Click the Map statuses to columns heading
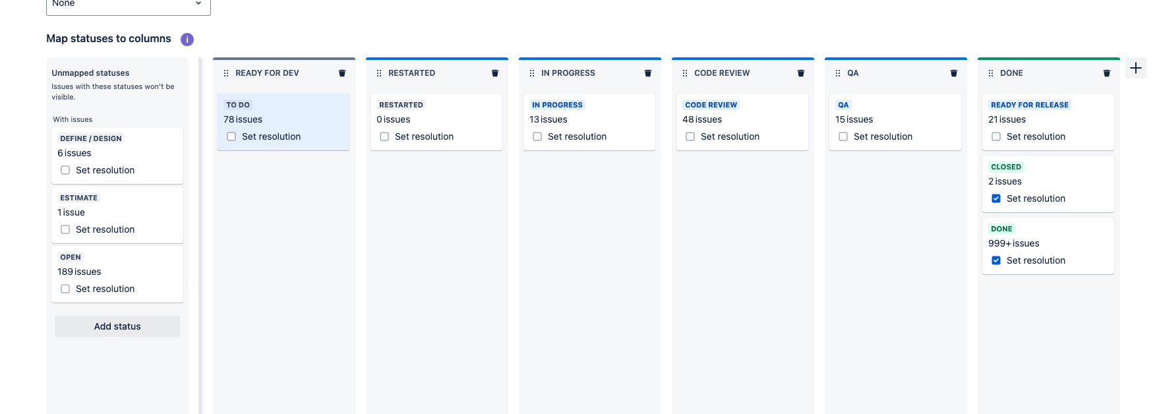 point(109,39)
